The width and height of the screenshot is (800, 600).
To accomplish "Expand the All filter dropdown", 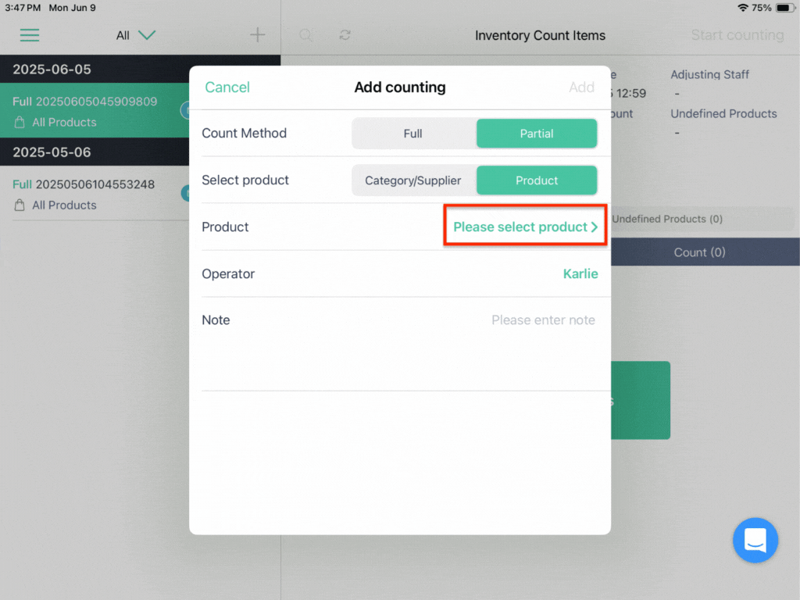I will (136, 35).
